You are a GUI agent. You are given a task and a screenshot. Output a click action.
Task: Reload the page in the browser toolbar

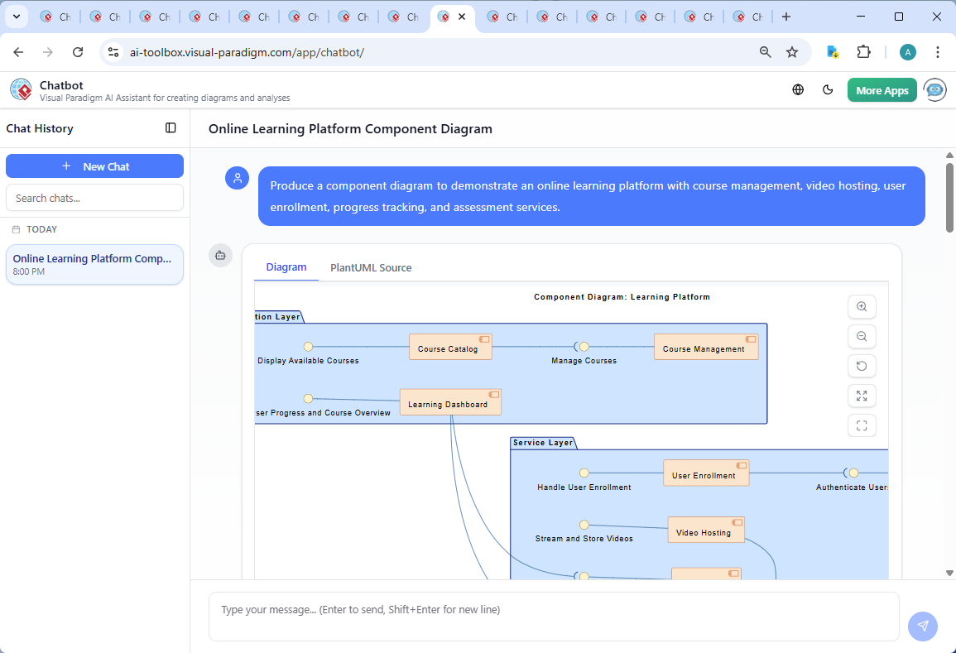pyautogui.click(x=78, y=51)
